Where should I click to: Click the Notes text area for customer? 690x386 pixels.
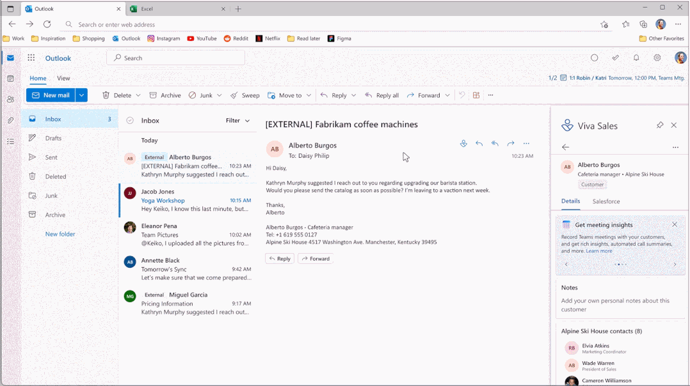click(x=620, y=305)
